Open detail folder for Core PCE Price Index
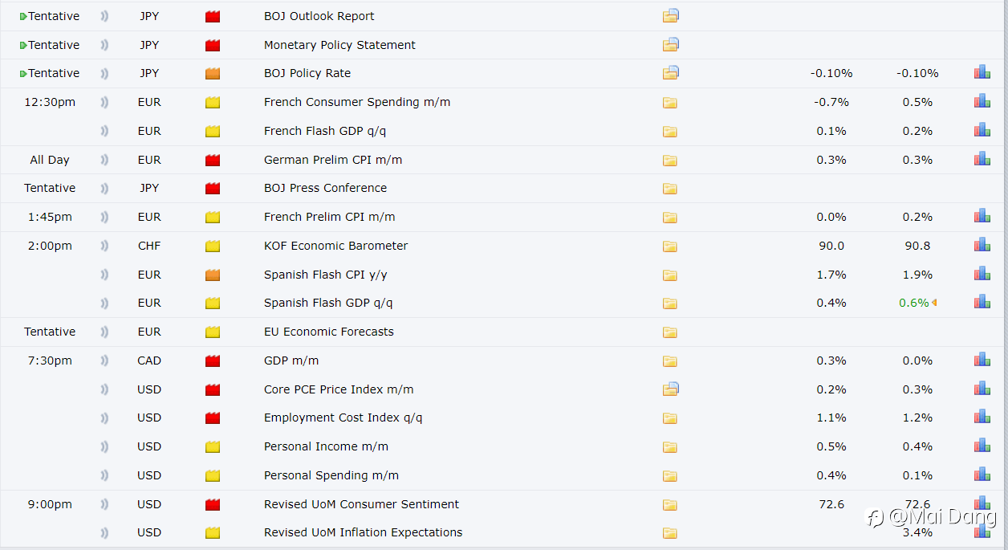Image resolution: width=1008 pixels, height=550 pixels. tap(671, 389)
